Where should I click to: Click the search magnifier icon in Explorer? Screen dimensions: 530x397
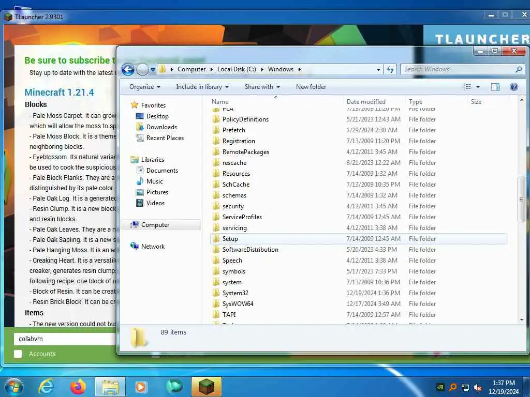click(x=519, y=69)
